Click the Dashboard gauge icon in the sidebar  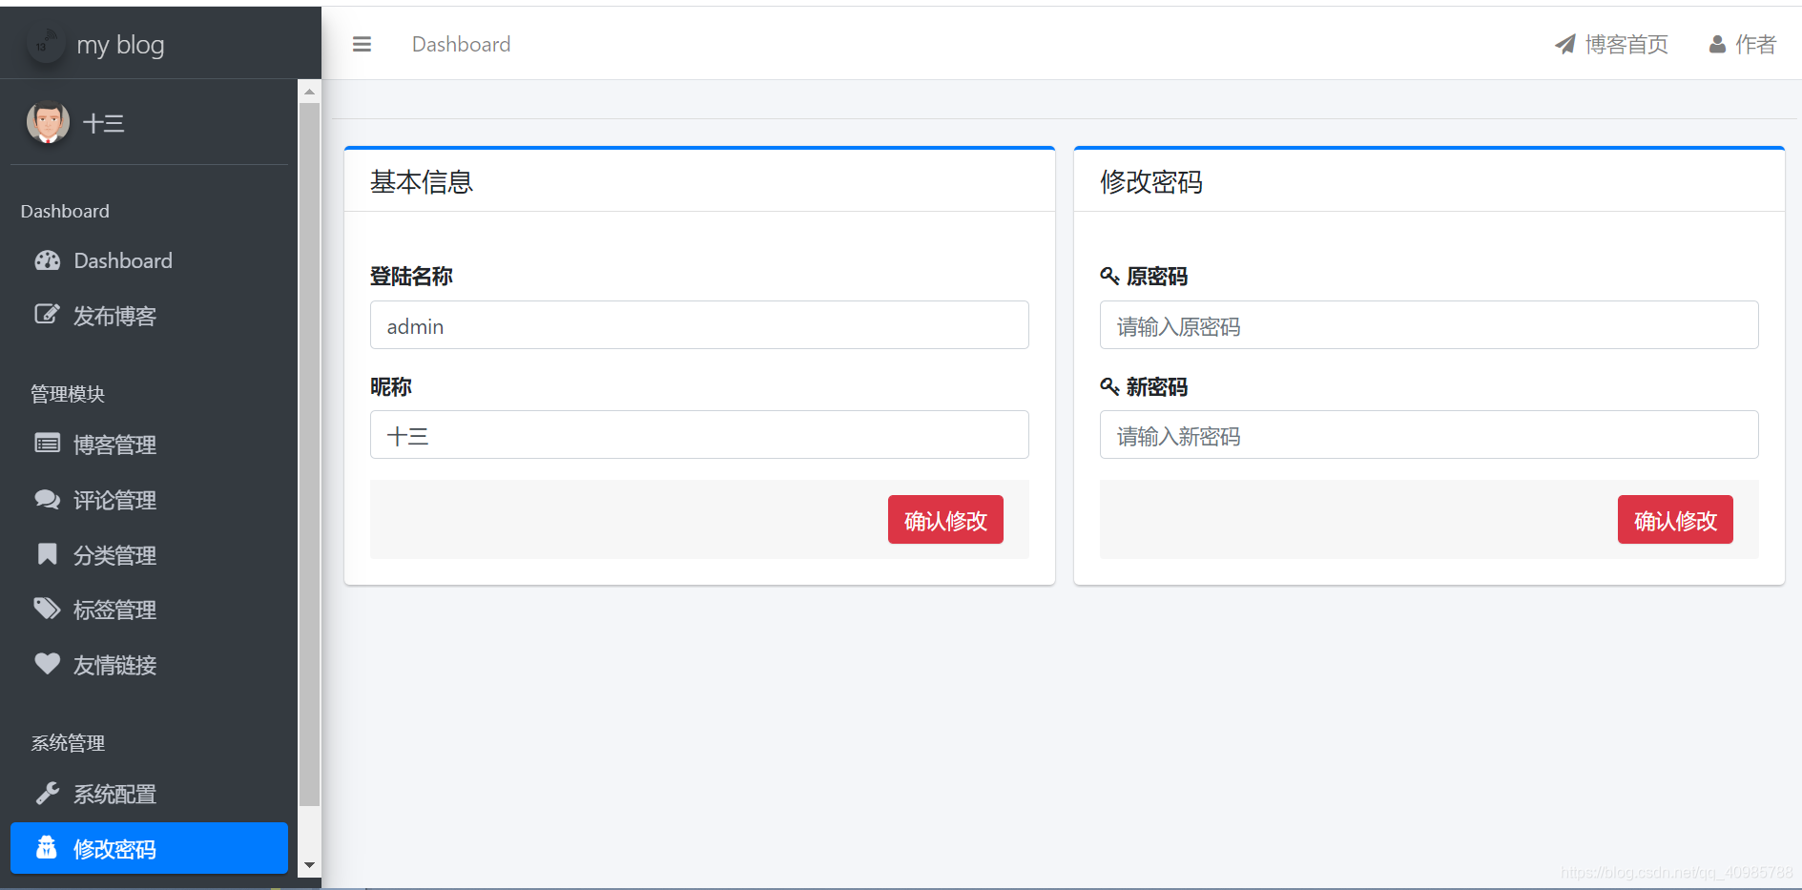[x=48, y=260]
